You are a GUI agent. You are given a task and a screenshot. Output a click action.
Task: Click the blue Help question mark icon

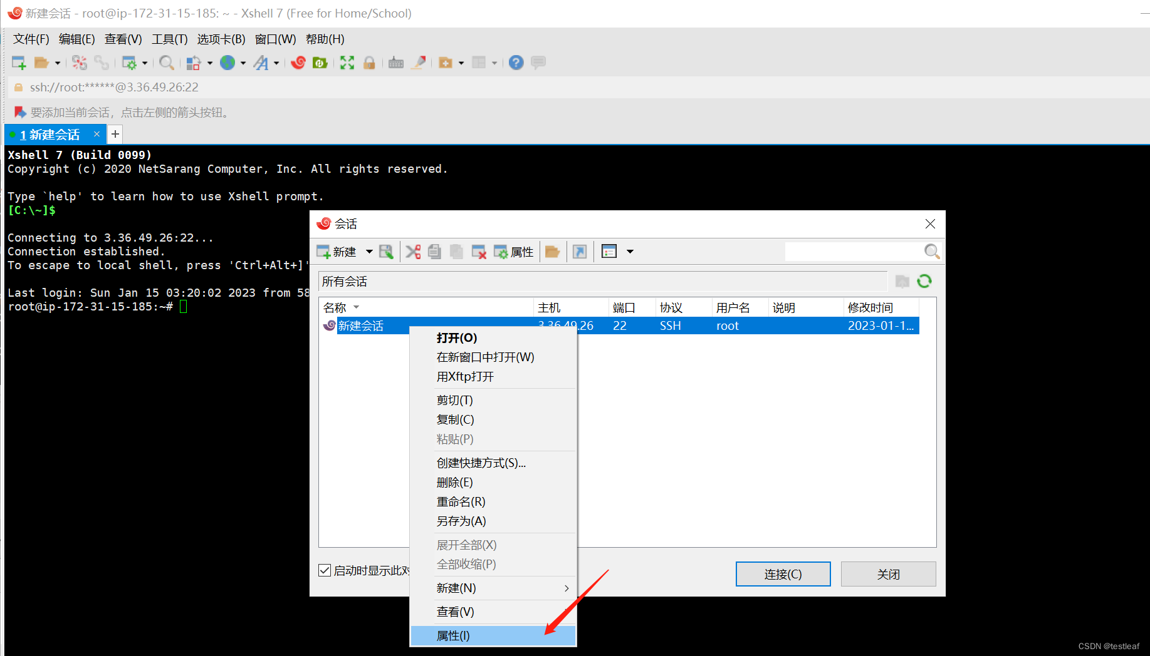(x=516, y=63)
